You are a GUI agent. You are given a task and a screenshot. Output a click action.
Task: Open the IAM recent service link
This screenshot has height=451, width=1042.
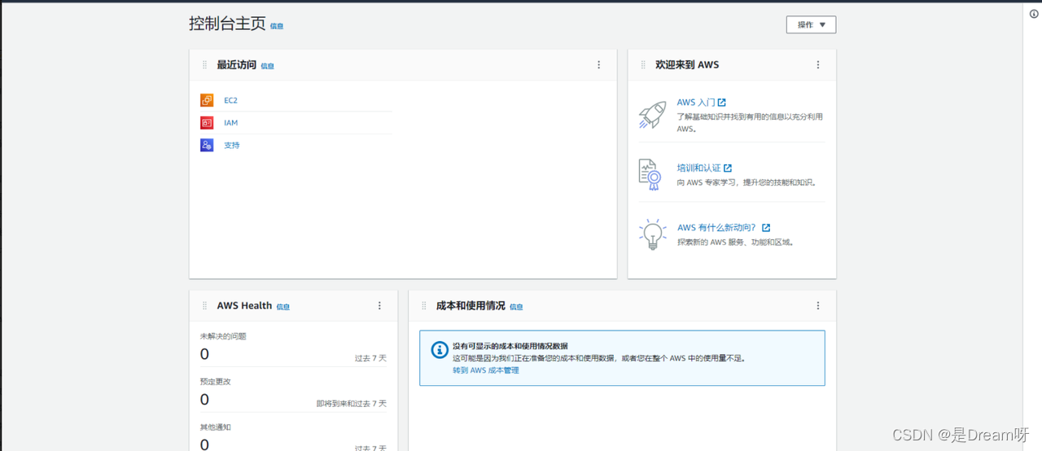(231, 123)
